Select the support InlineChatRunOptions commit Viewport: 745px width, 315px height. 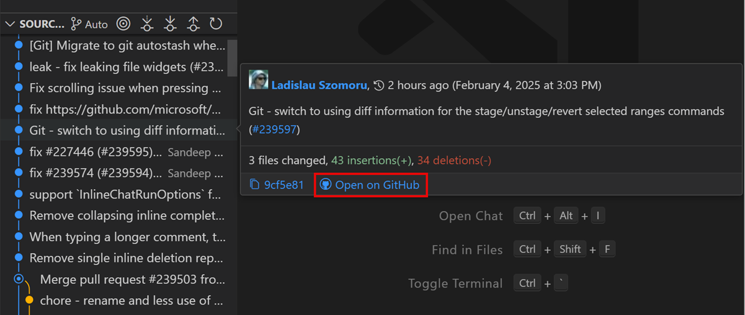[x=125, y=194]
